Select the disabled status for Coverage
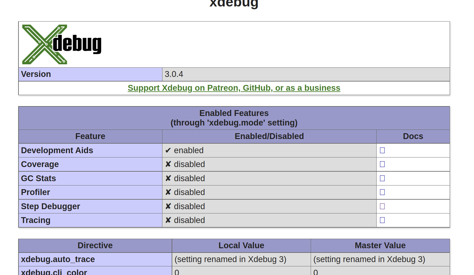The height and width of the screenshot is (275, 474). coord(185,164)
